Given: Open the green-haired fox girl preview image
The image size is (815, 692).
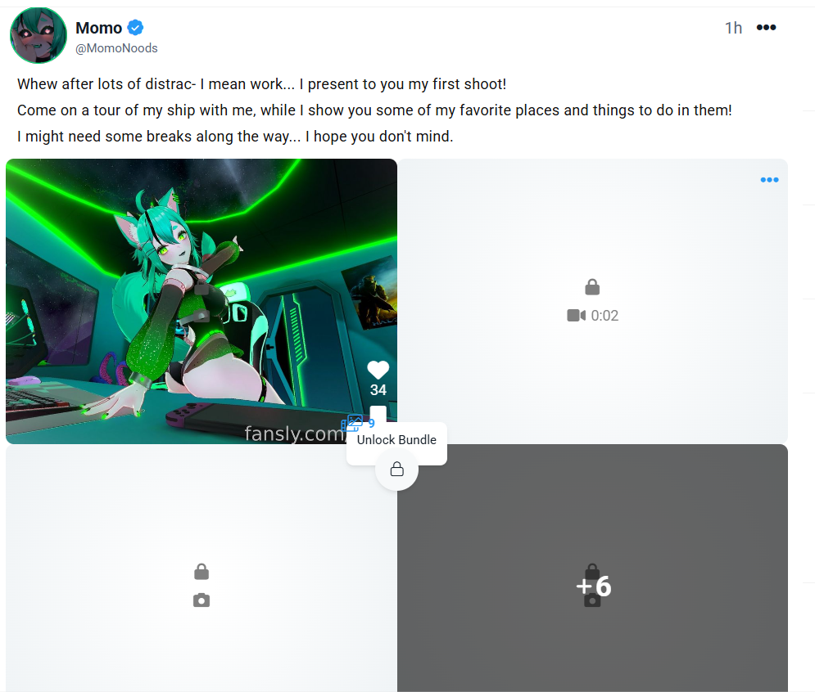Looking at the screenshot, I should (201, 301).
